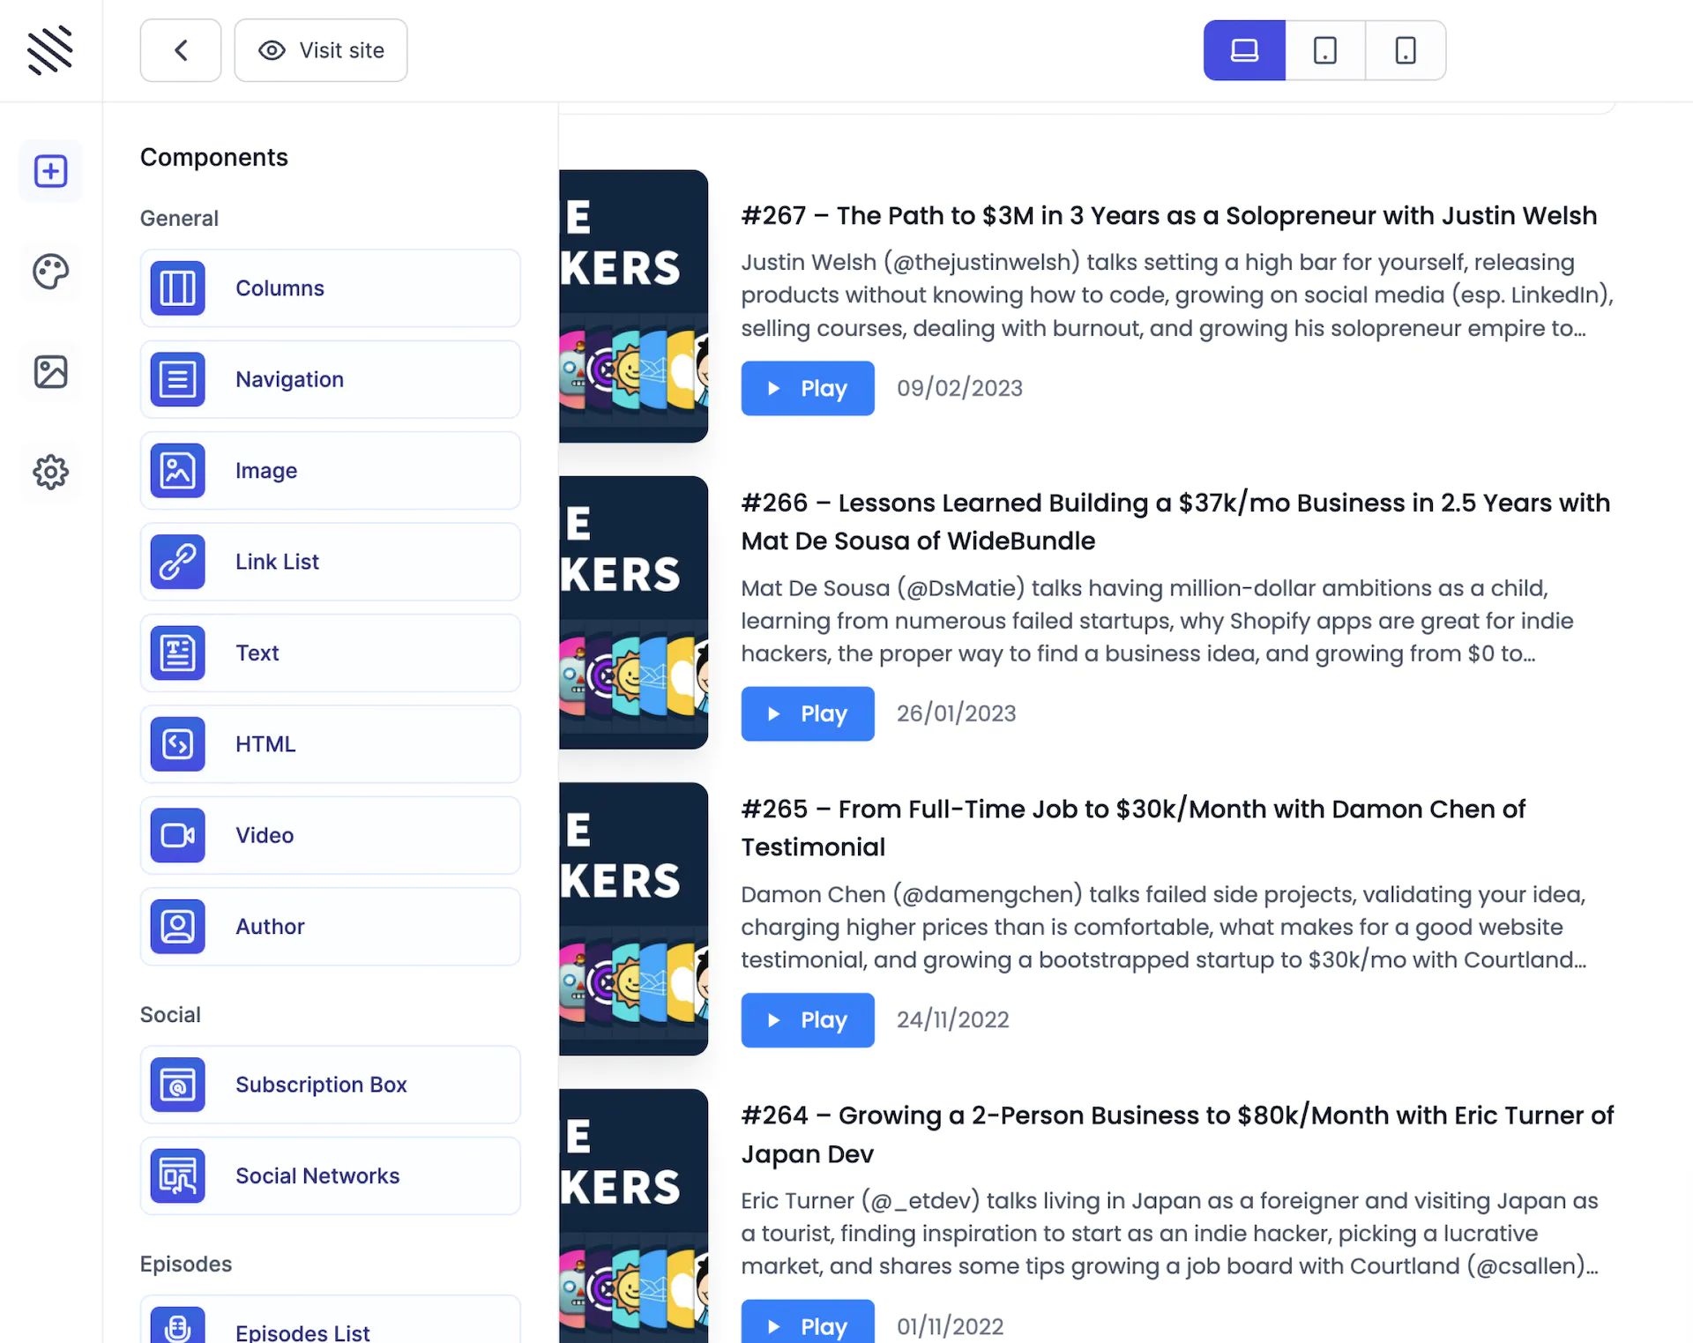The height and width of the screenshot is (1343, 1693).
Task: Add the Video component
Action: click(x=330, y=835)
